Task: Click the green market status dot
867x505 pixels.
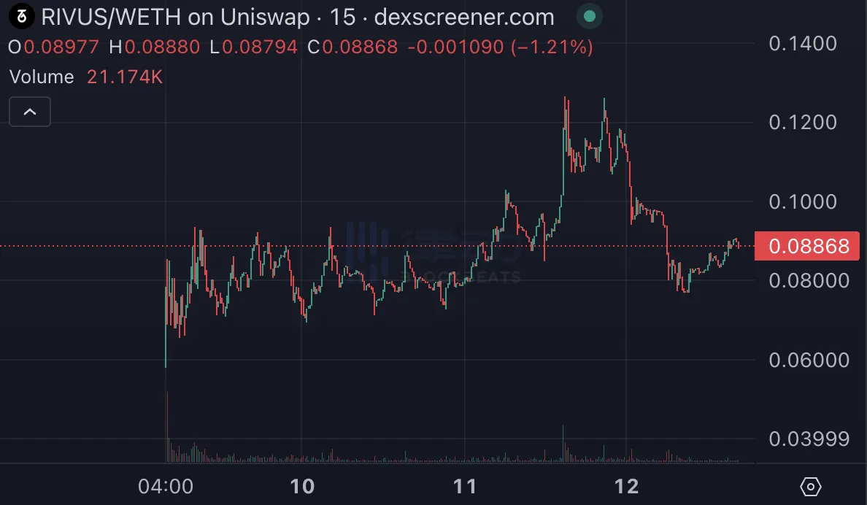Action: pyautogui.click(x=590, y=16)
